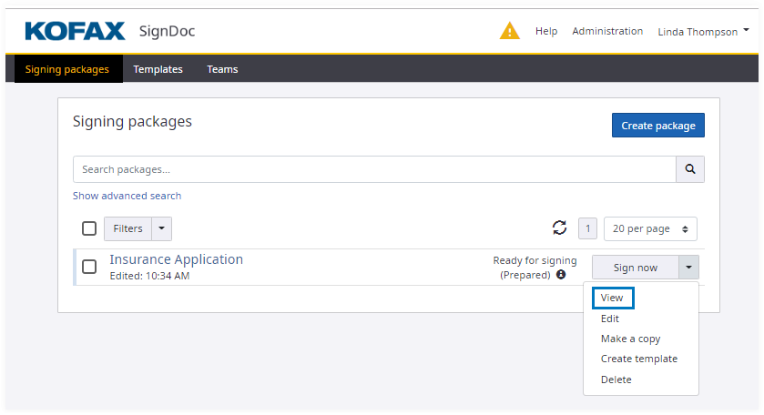This screenshot has height=415, width=764.
Task: Select Make a copy menu entry
Action: 630,339
